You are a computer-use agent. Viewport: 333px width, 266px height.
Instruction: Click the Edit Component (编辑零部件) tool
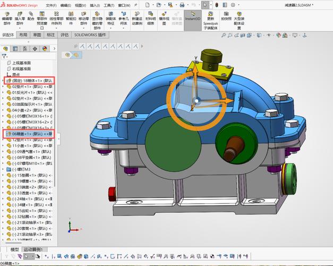tap(7, 18)
